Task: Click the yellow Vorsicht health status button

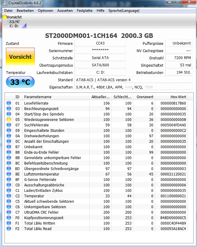Action: (20, 56)
